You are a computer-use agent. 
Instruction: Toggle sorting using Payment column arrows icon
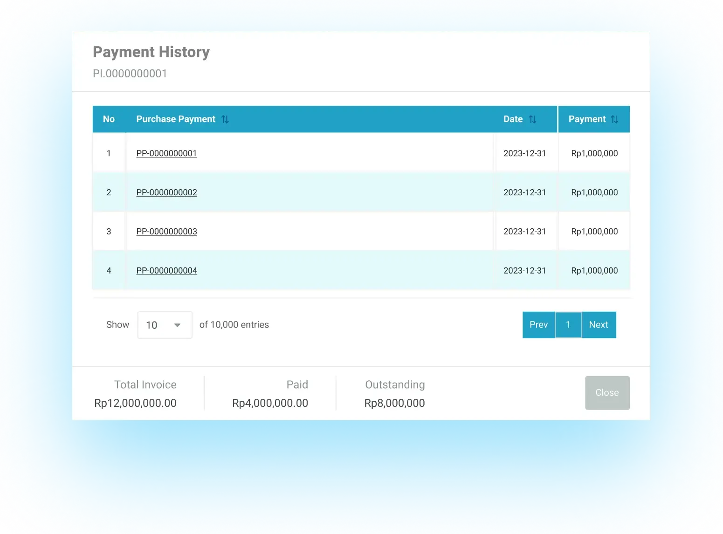click(614, 119)
